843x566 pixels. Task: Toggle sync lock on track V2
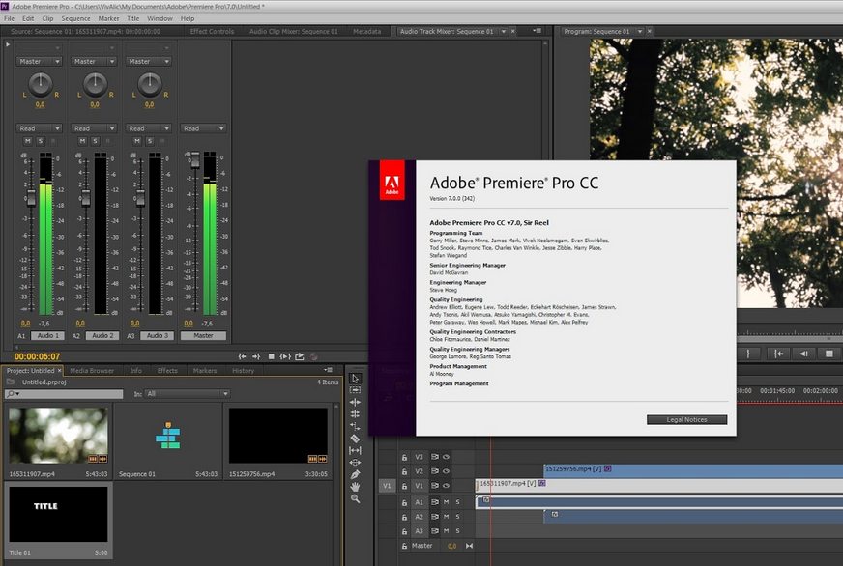pos(435,471)
